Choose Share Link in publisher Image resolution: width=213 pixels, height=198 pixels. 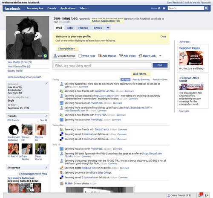coord(147,56)
